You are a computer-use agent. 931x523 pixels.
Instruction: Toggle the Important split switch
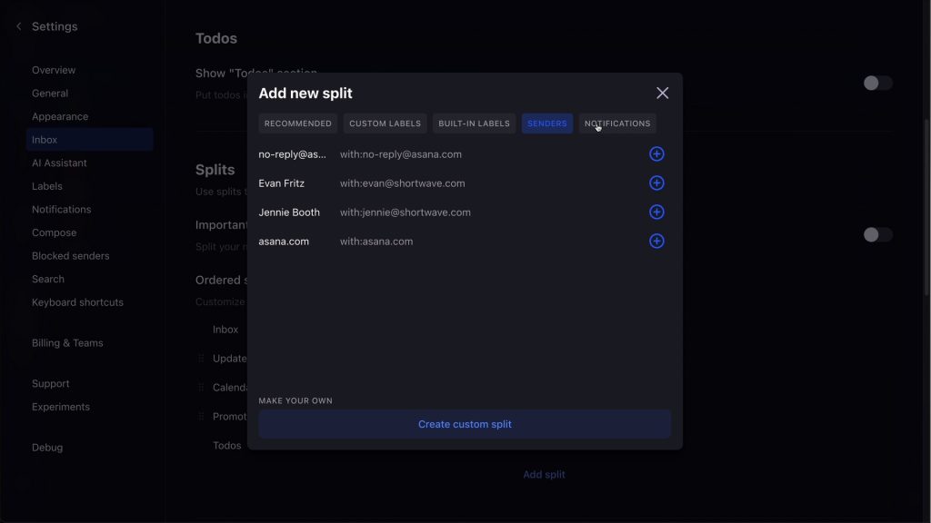(x=876, y=235)
